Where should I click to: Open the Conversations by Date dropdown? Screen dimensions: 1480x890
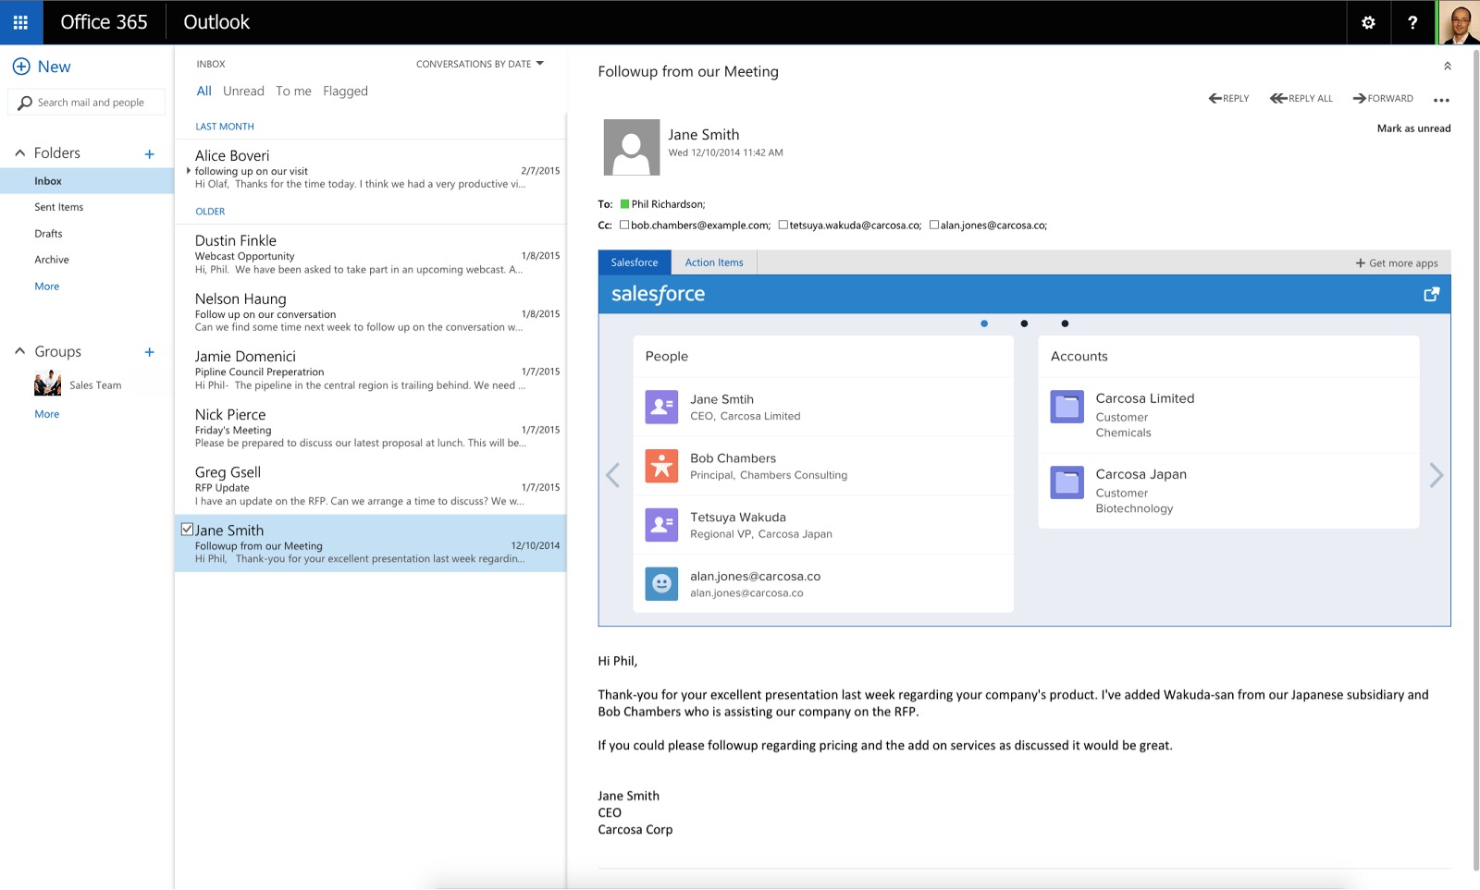[x=479, y=64]
